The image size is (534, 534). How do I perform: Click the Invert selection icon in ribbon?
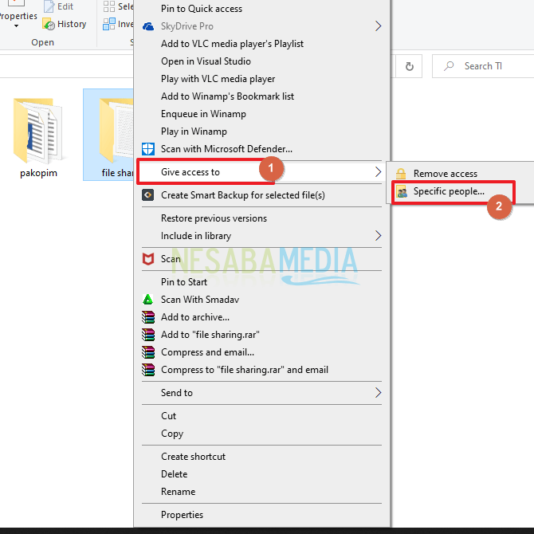point(109,24)
